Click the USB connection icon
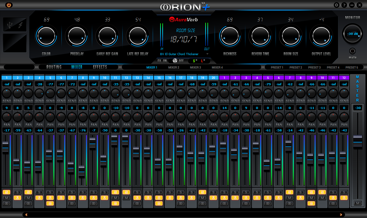Image resolution: width=367 pixels, height=218 pixels. pyautogui.click(x=10, y=24)
